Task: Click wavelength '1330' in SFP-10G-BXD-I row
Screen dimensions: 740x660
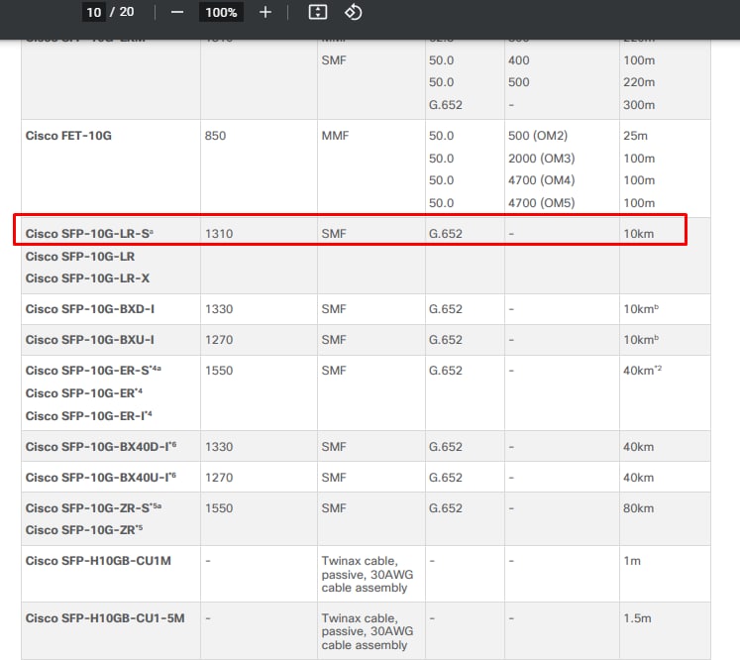Action: (219, 309)
